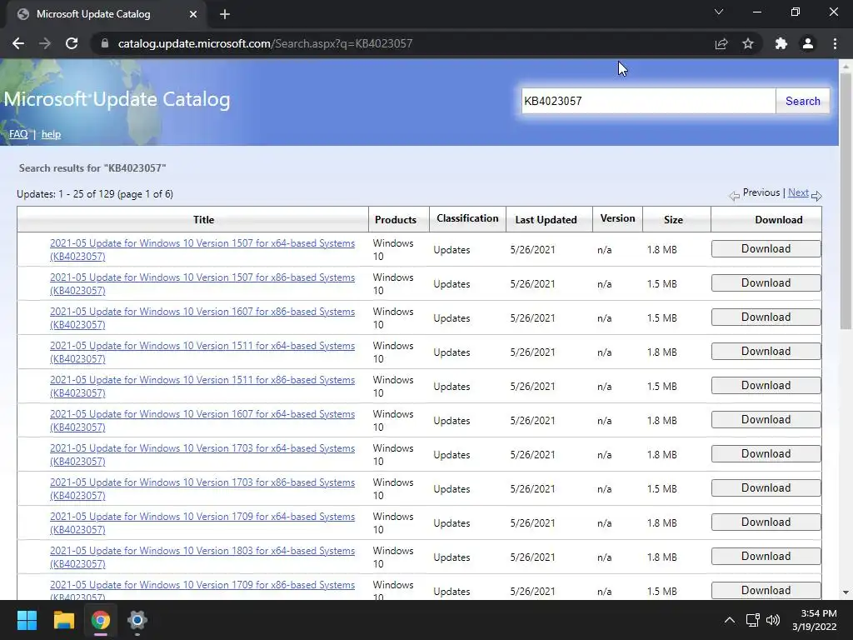Open Version 1511 x86-based update link
This screenshot has height=640, width=853.
202,387
